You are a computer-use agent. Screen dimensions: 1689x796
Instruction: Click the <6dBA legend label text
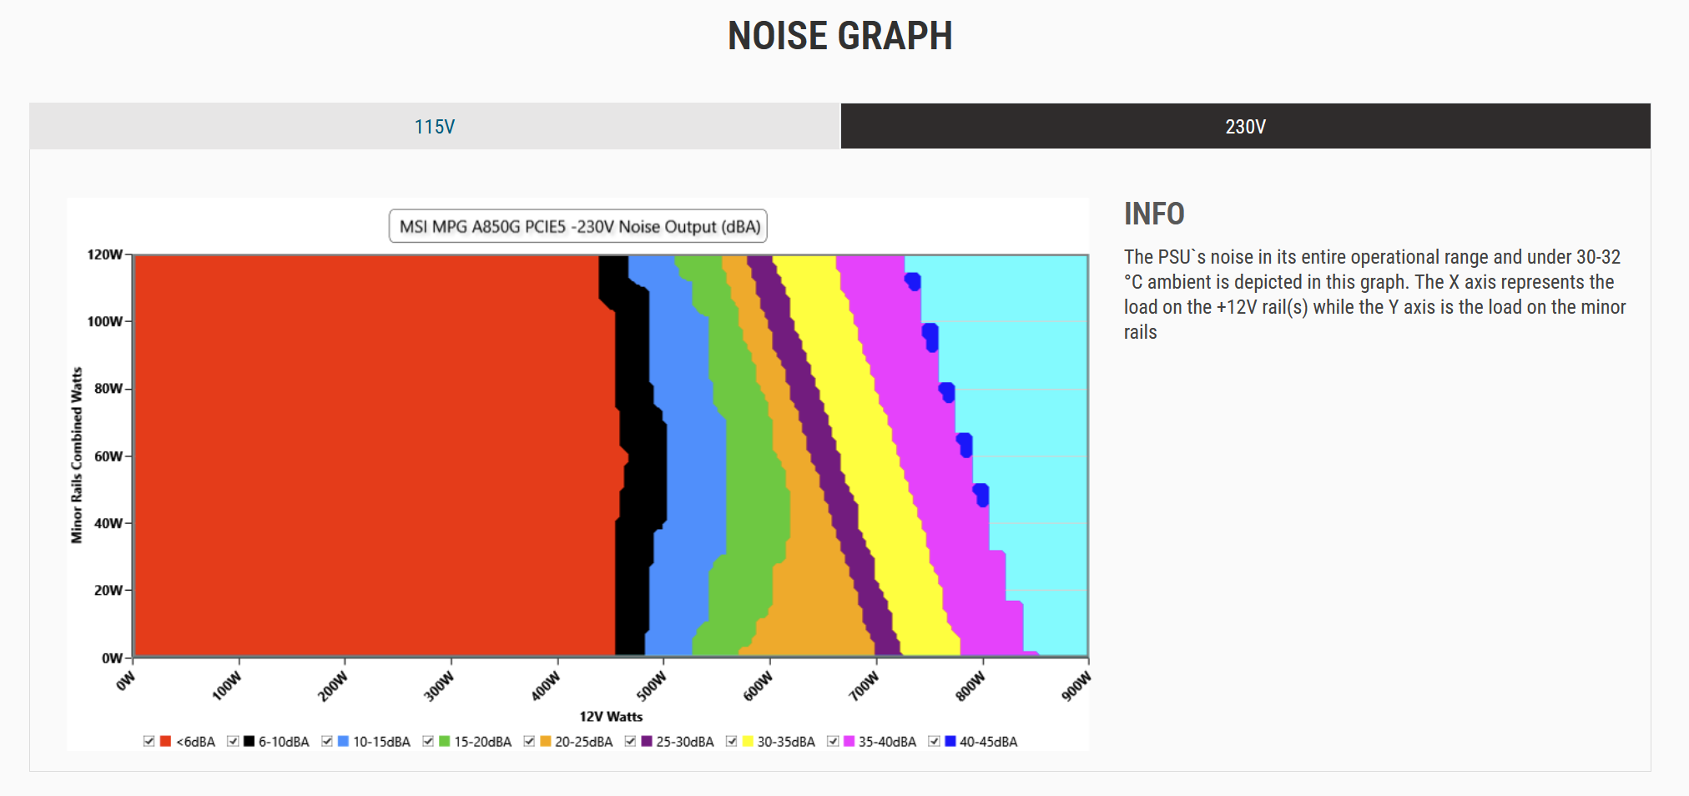coord(195,741)
